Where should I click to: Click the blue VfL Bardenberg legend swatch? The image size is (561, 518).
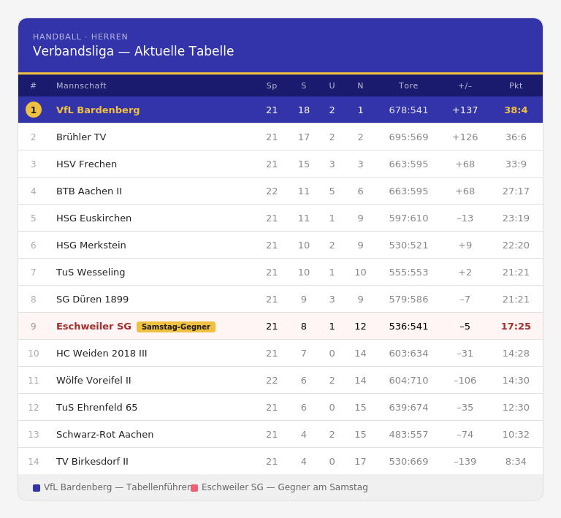37,488
